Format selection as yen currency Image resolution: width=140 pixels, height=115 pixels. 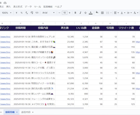(16, 13)
